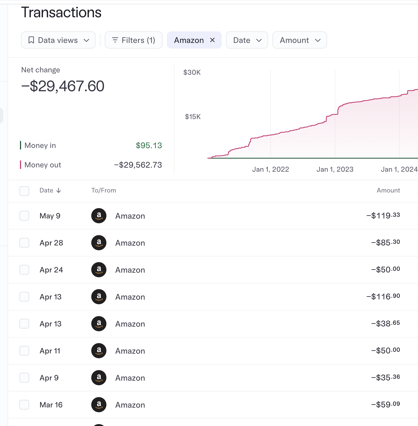Screen dimensions: 418x426
Task: Click the $15K chart axis label
Action: click(x=193, y=117)
